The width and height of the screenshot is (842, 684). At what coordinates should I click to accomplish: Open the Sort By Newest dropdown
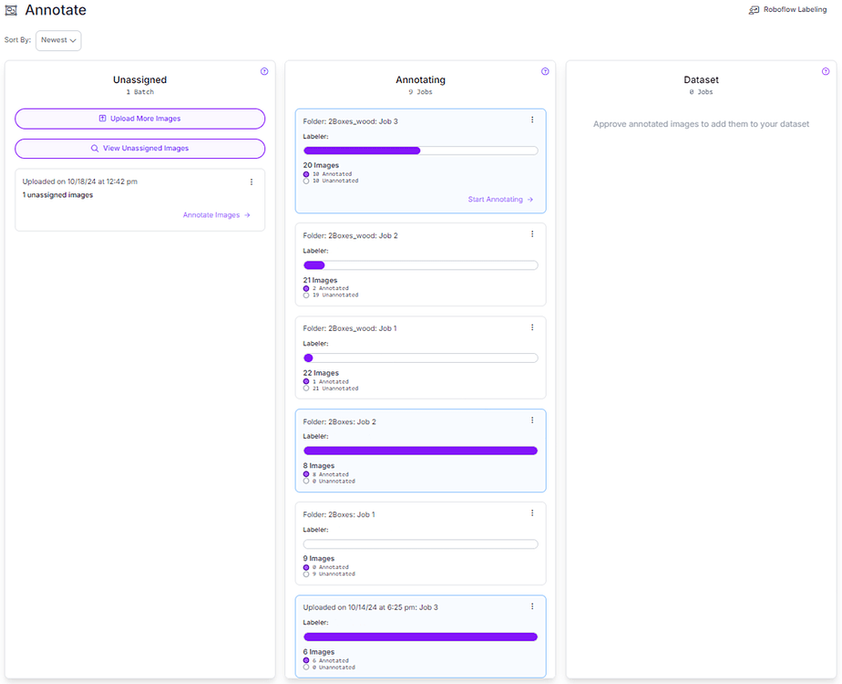(x=57, y=39)
